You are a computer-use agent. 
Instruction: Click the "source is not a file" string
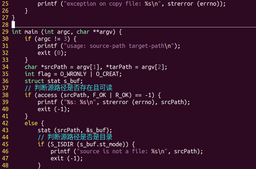pyautogui.click(x=112, y=151)
